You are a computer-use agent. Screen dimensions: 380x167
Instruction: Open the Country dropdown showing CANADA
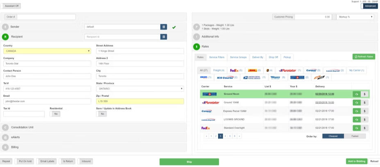click(47, 51)
